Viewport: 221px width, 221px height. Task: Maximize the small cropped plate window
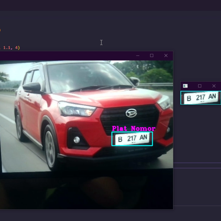click(199, 86)
